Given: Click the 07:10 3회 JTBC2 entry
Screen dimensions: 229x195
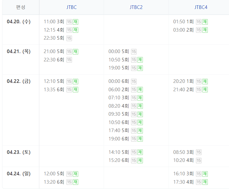Looking at the screenshot, I should click(119, 97).
